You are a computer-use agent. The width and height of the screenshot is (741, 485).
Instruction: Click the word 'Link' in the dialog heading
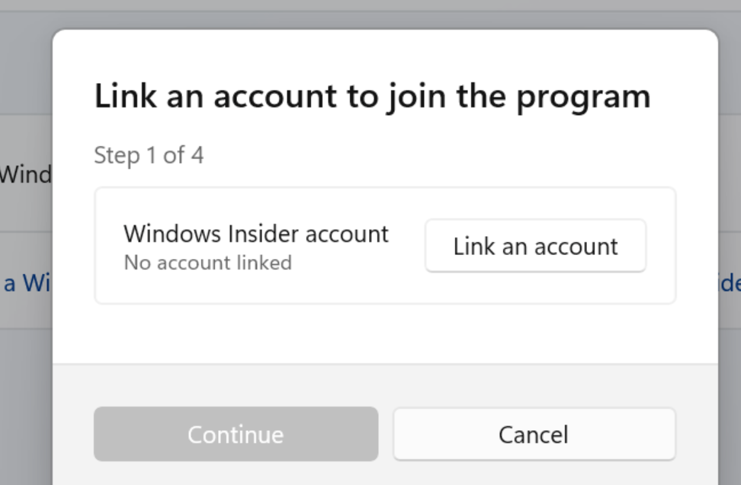click(x=126, y=96)
